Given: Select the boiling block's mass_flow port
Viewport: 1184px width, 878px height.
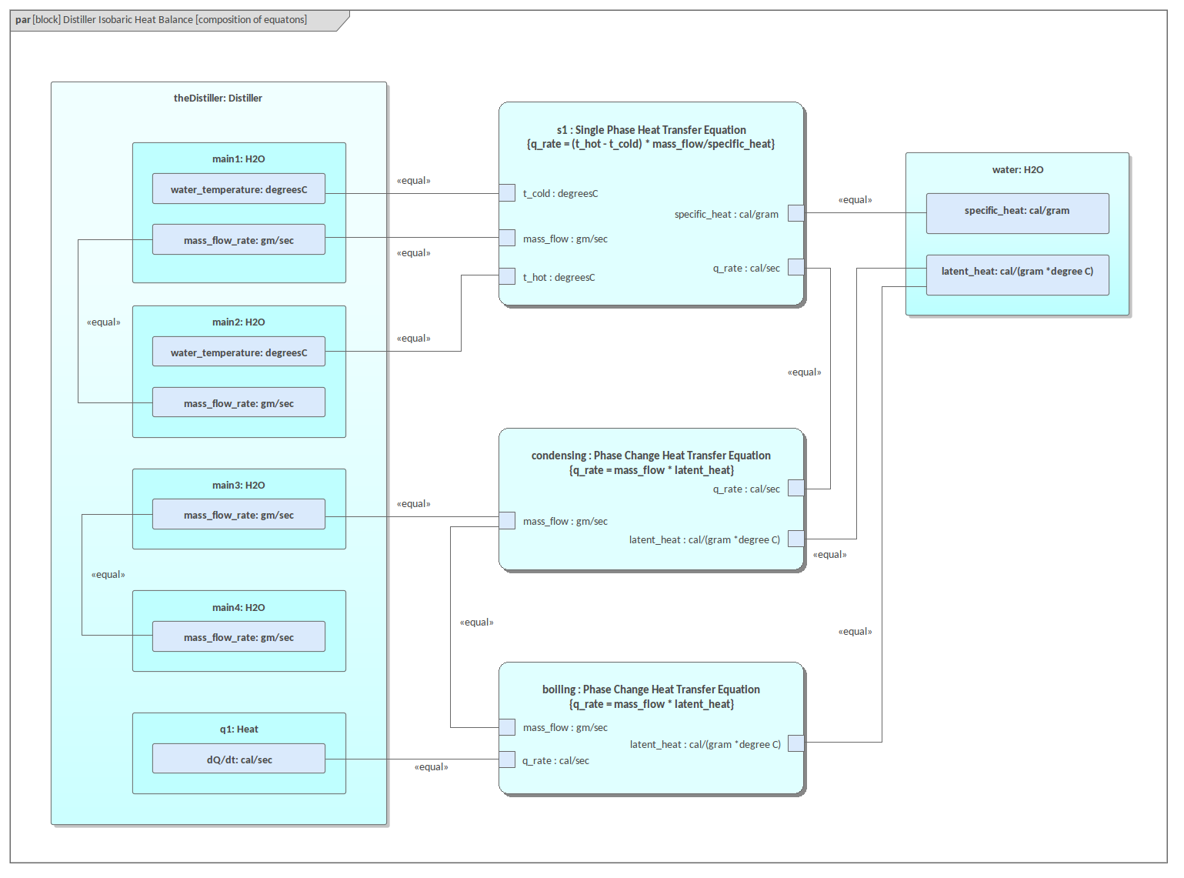Looking at the screenshot, I should pyautogui.click(x=507, y=727).
